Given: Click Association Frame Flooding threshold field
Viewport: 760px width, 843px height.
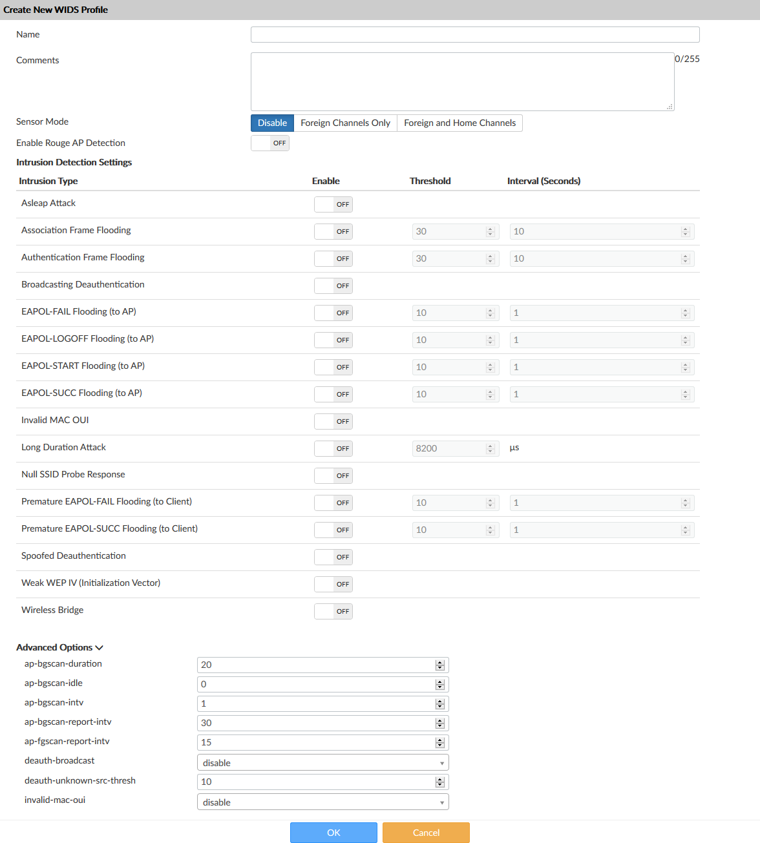Looking at the screenshot, I should (456, 231).
